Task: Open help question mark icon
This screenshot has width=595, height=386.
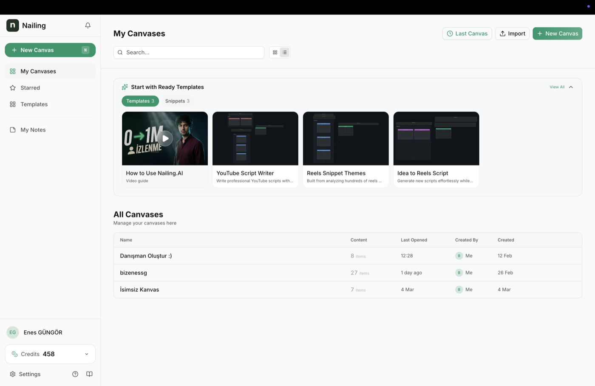Action: tap(75, 374)
